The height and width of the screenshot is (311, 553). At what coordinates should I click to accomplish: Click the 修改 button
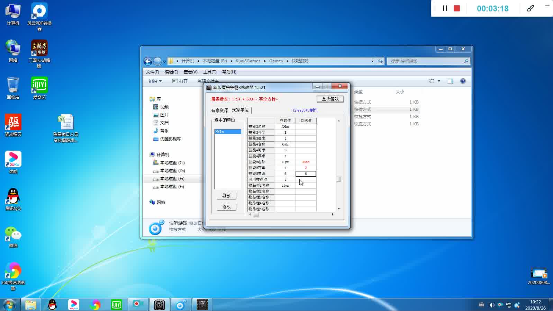[226, 207]
